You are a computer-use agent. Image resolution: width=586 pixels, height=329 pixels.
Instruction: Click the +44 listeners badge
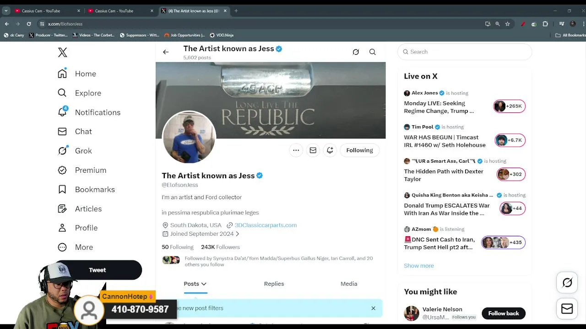[512, 208]
